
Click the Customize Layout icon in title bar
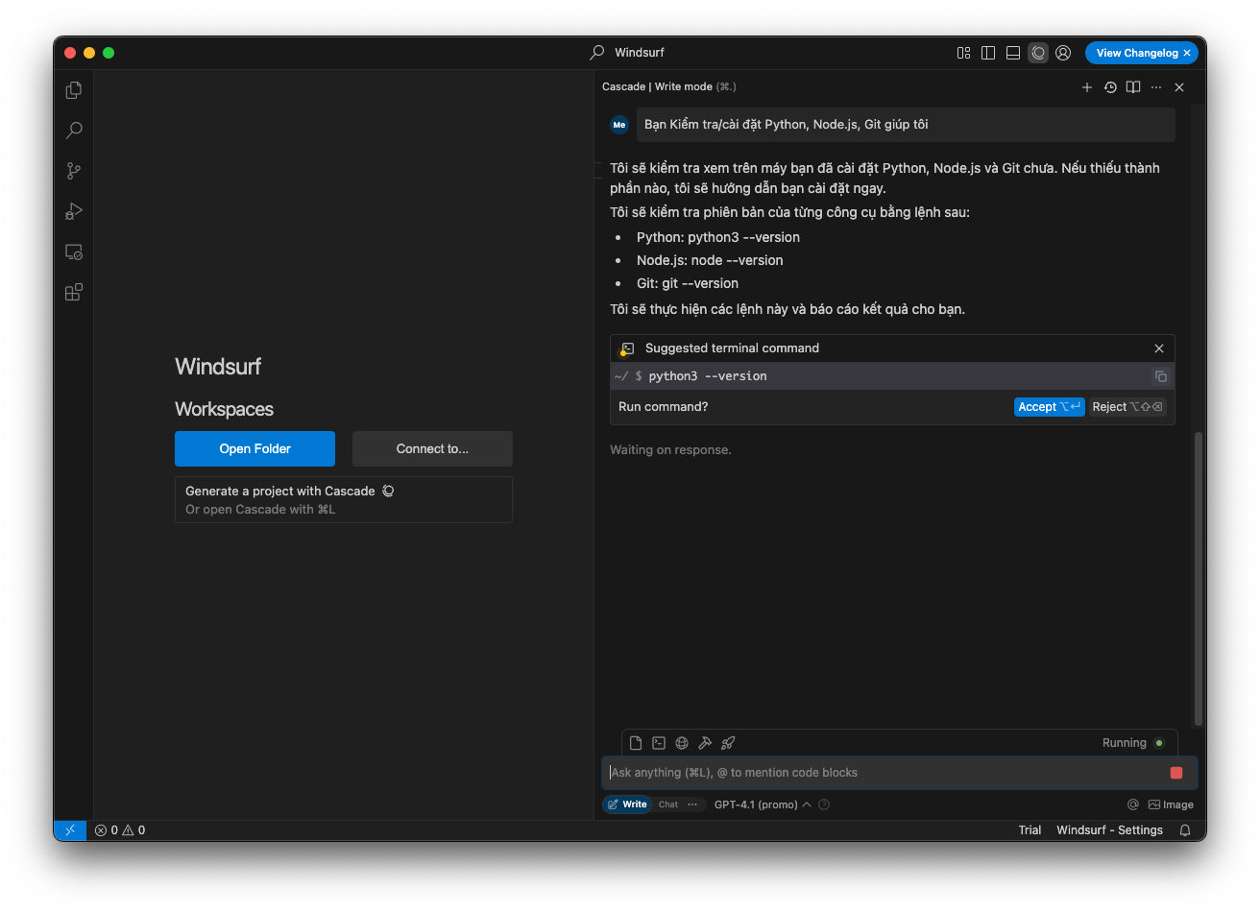(x=963, y=53)
